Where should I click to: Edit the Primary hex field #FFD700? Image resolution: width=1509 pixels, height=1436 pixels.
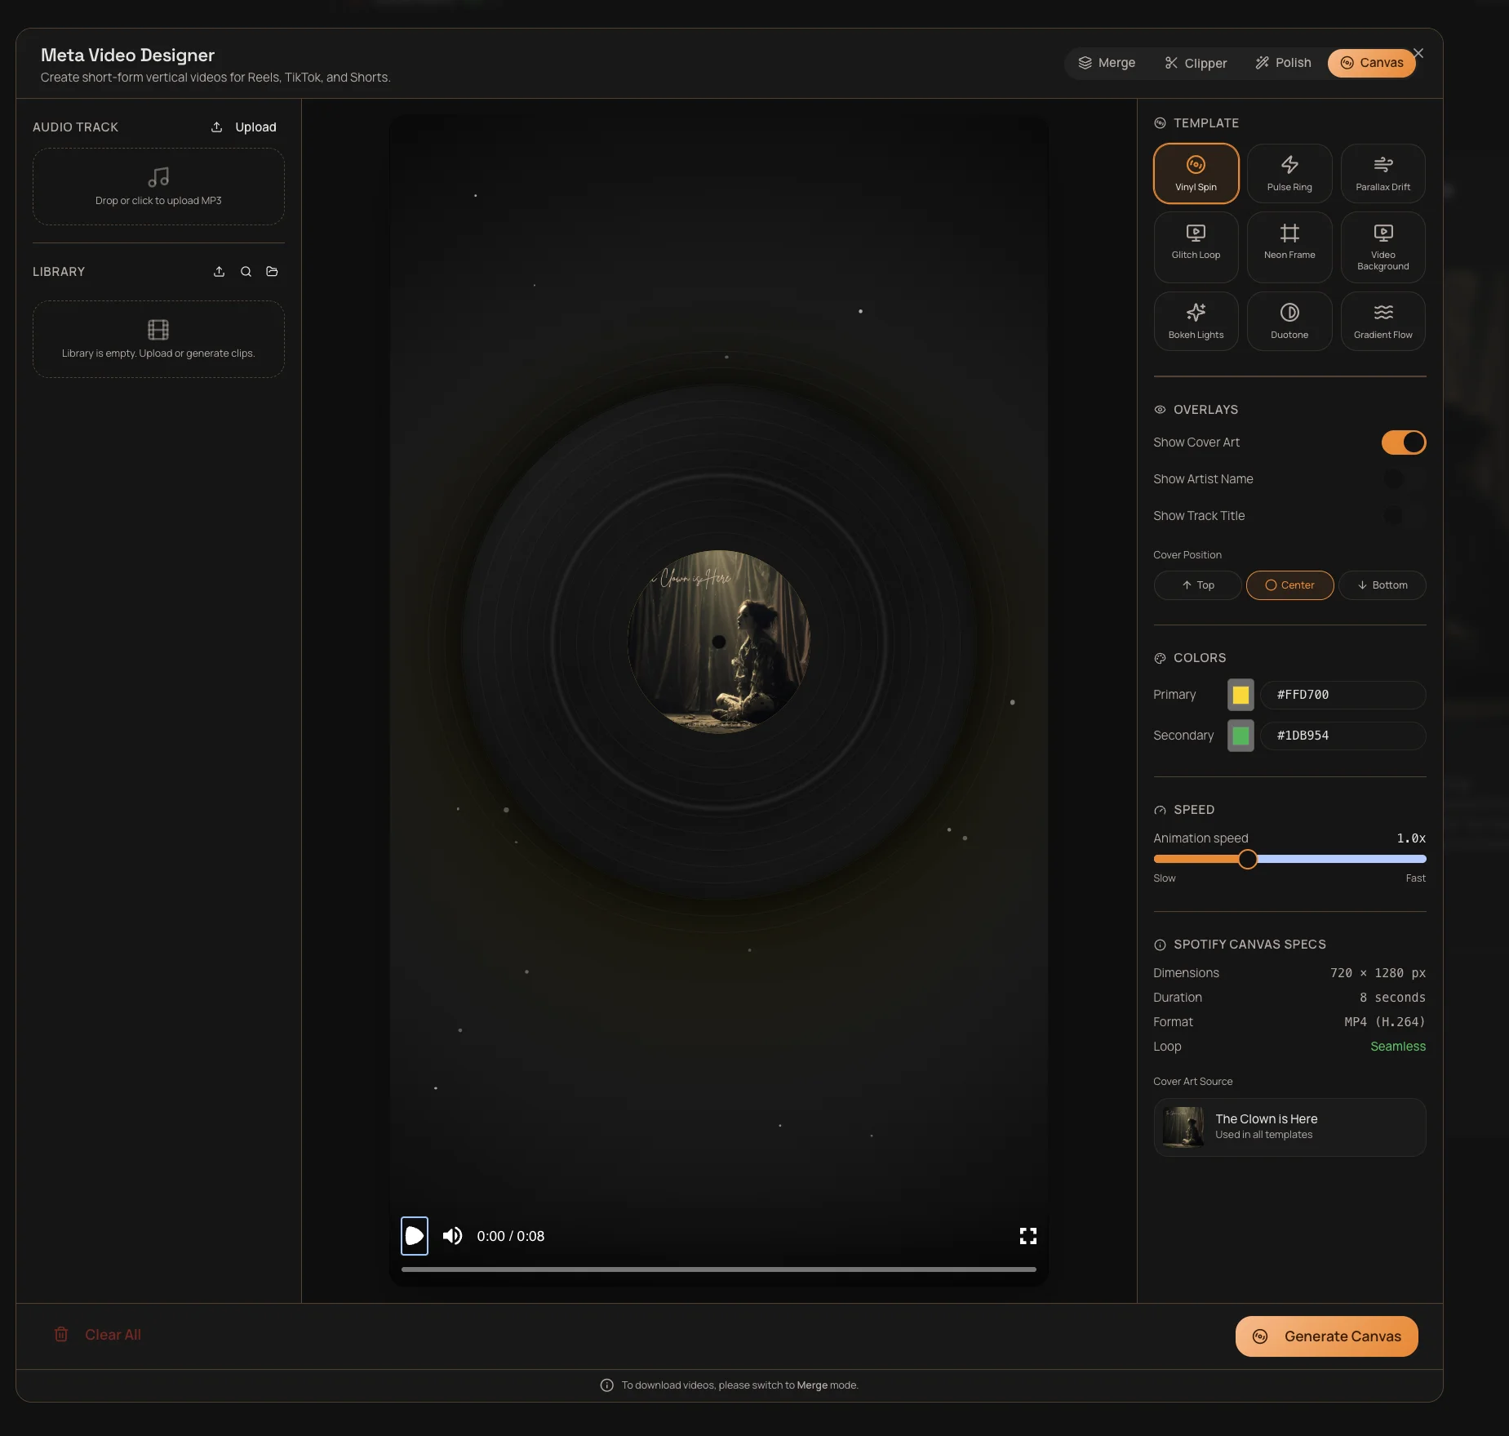(1343, 695)
